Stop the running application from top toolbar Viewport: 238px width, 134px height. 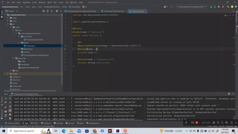[x=223, y=7]
